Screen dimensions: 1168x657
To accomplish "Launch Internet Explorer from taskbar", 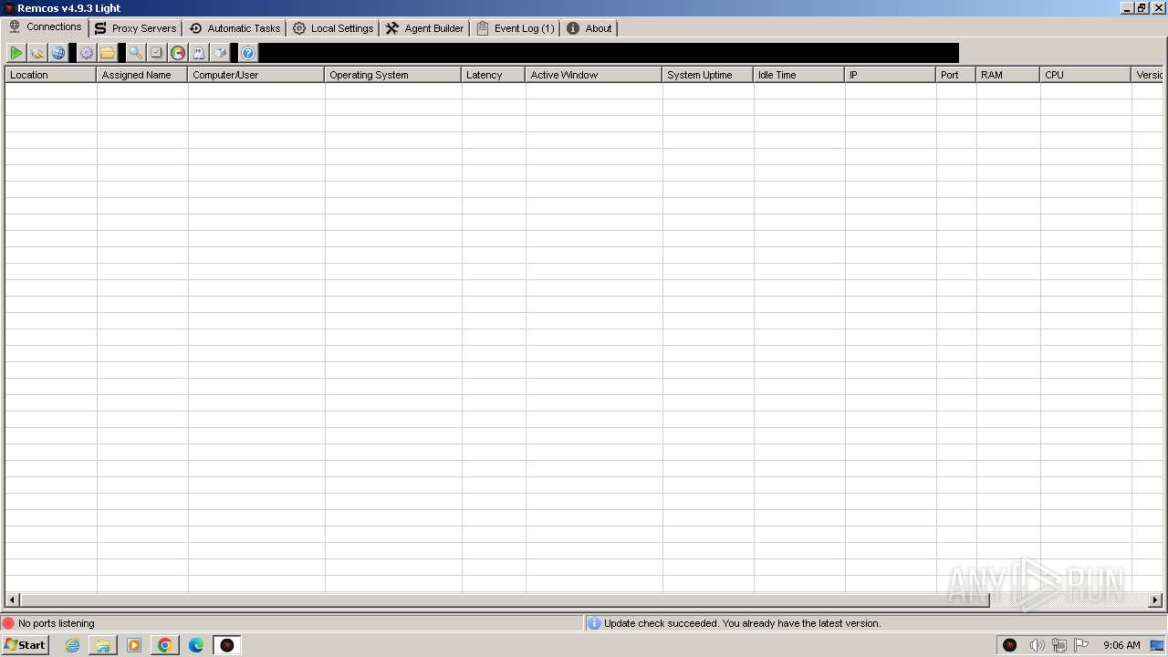I will 72,645.
